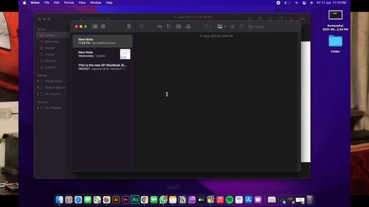Open Adobe Premiere Pro from the Dock

click(126, 200)
